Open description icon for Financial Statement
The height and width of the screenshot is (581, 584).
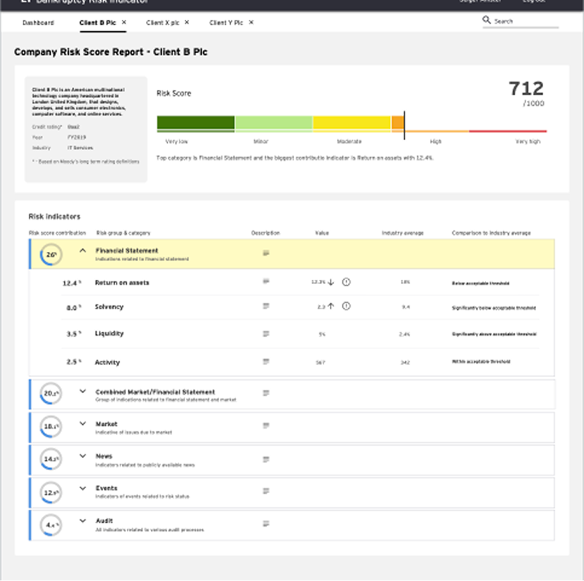pos(266,253)
